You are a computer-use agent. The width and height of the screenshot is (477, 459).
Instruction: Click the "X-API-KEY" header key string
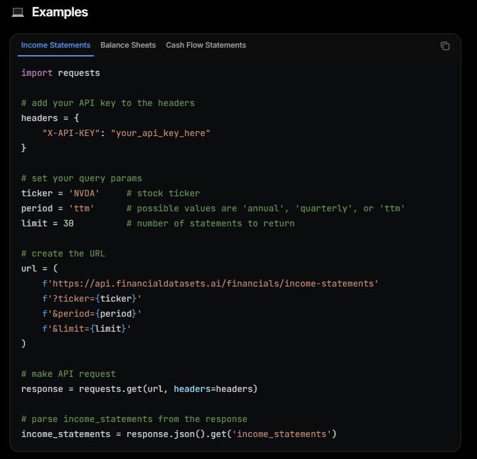[71, 133]
